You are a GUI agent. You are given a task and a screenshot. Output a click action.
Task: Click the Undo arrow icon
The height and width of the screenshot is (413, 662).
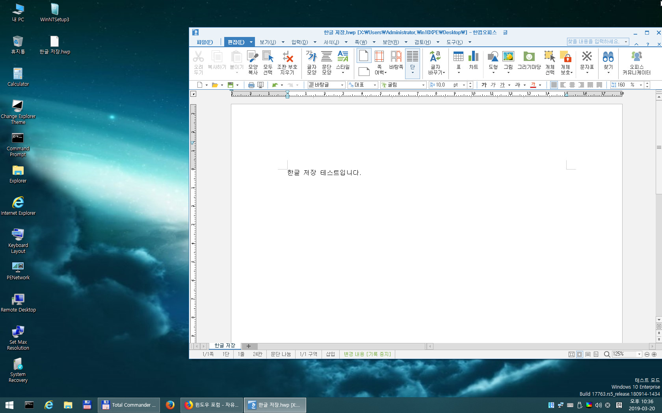click(x=275, y=85)
